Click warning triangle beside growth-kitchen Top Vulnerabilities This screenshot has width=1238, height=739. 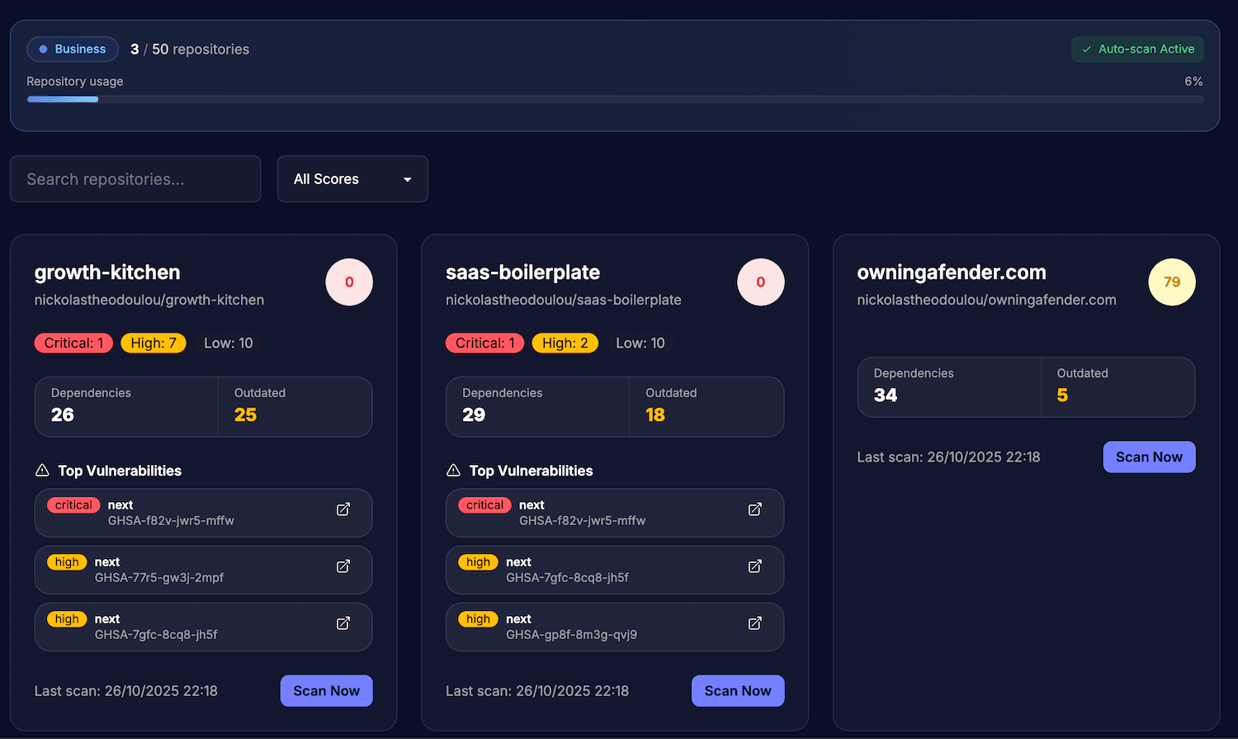tap(40, 470)
